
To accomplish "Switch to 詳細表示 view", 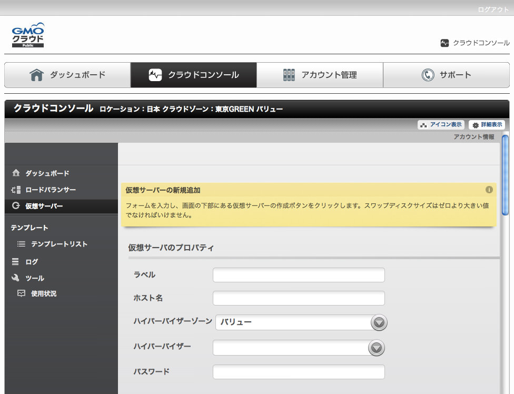I will tap(487, 125).
